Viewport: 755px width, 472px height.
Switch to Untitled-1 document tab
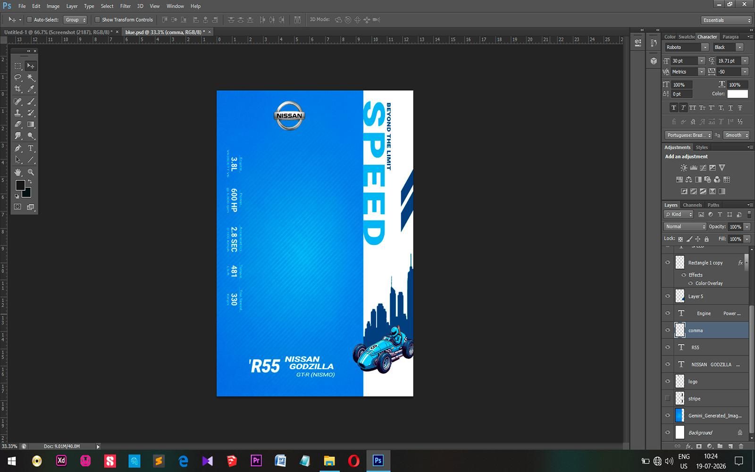coord(59,32)
